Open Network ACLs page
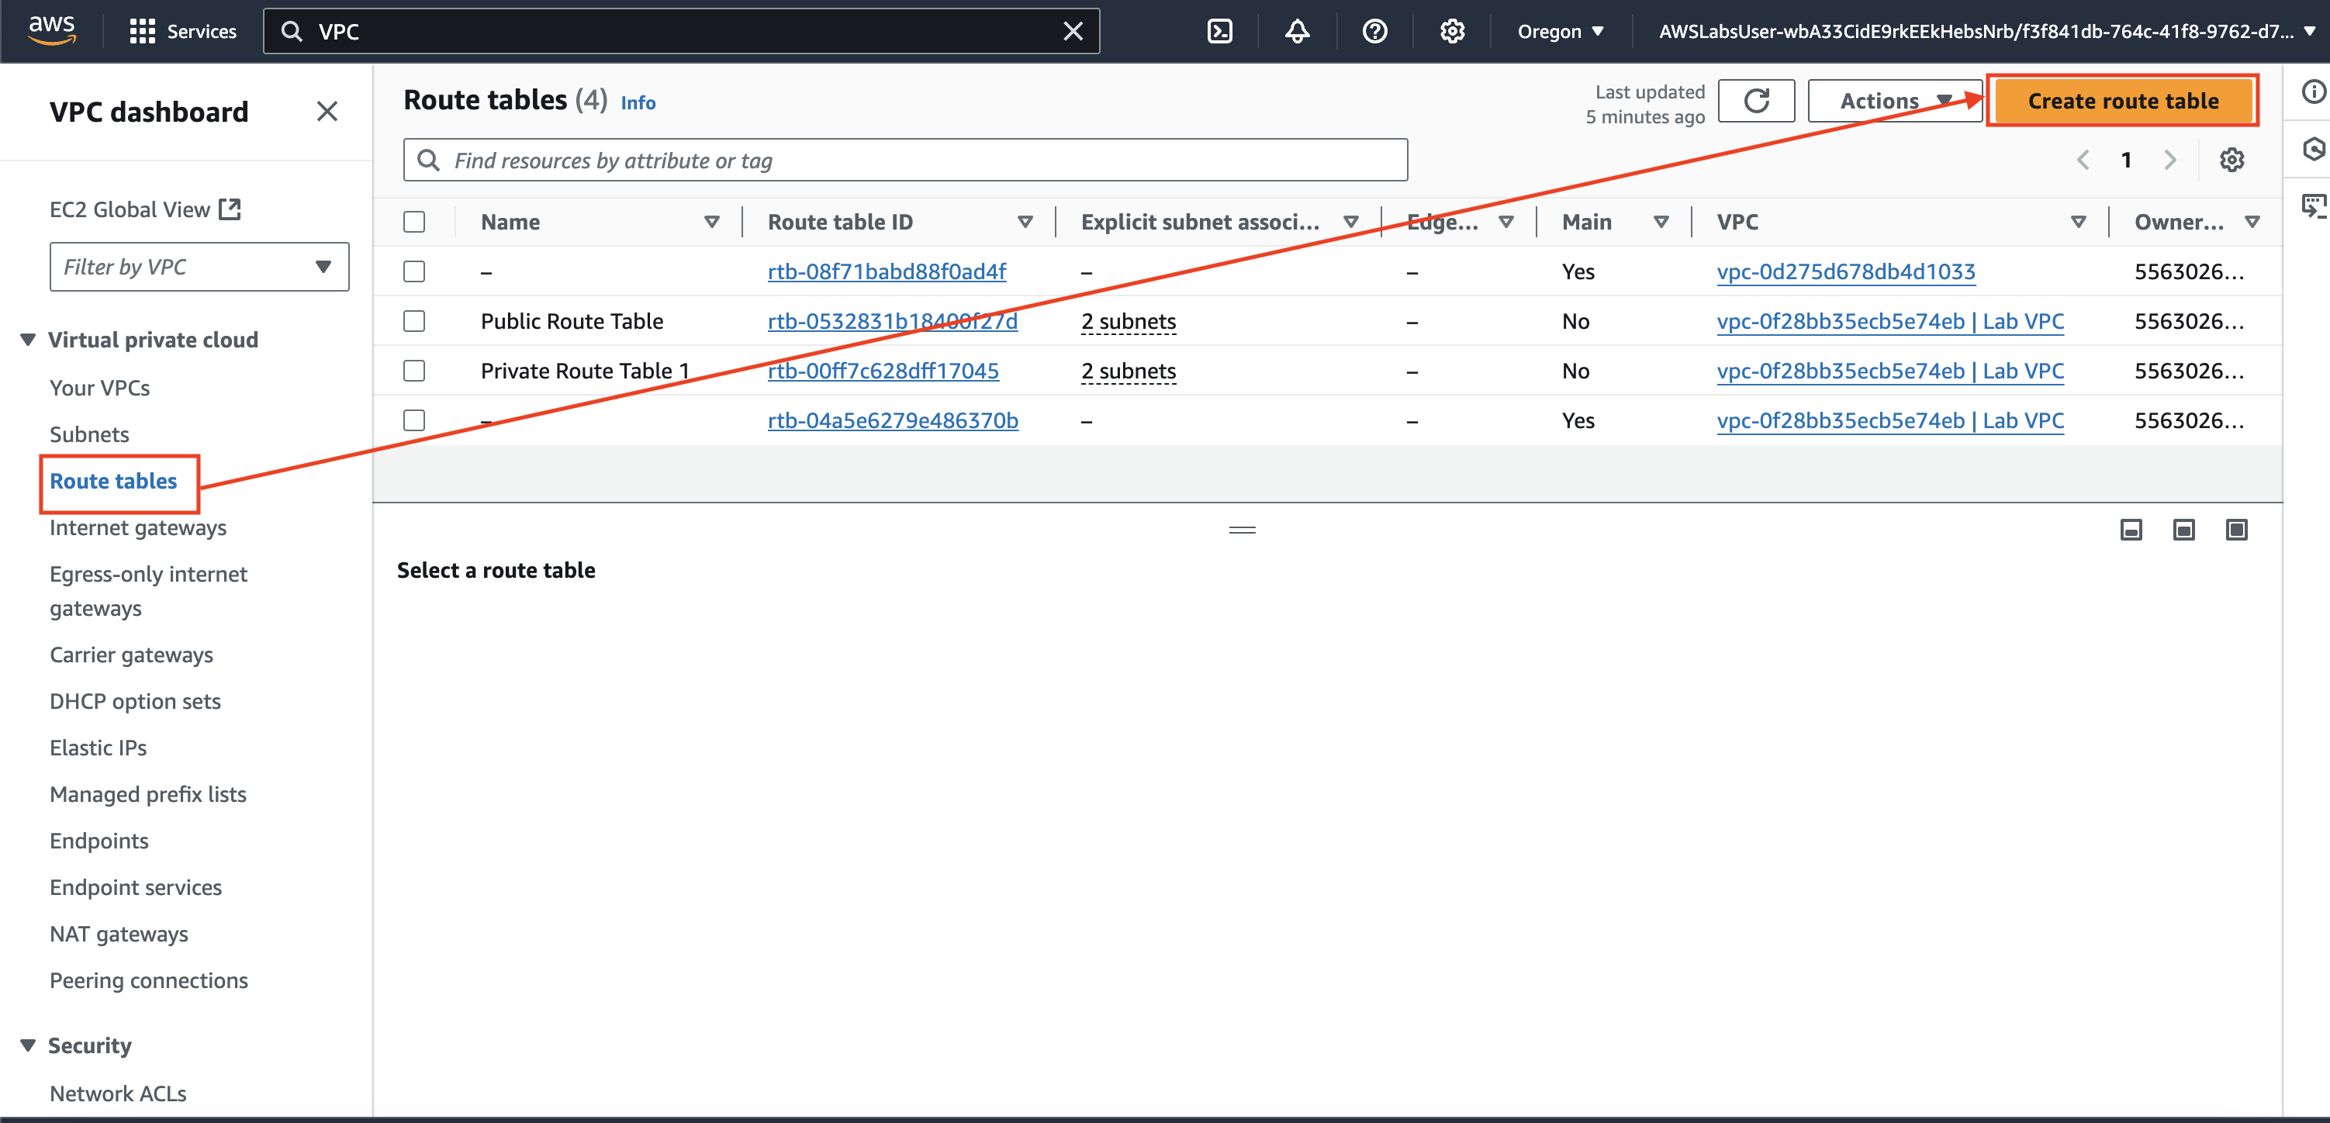This screenshot has width=2330, height=1123. [x=118, y=1094]
